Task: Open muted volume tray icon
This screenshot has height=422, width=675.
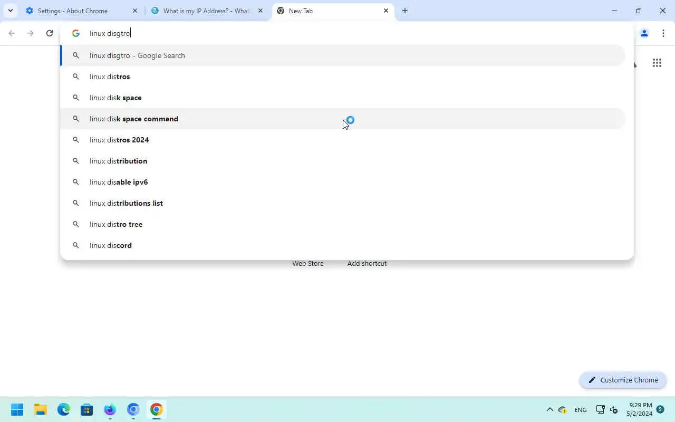Action: 614,410
